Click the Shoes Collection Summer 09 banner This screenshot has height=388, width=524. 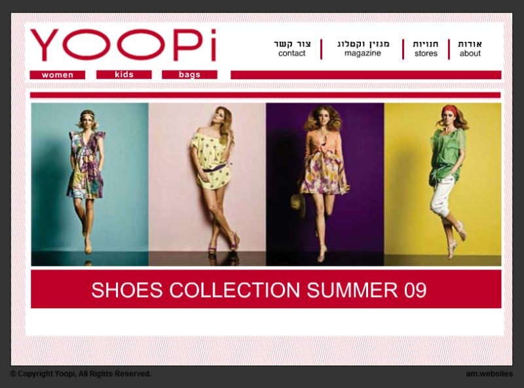coord(266,289)
